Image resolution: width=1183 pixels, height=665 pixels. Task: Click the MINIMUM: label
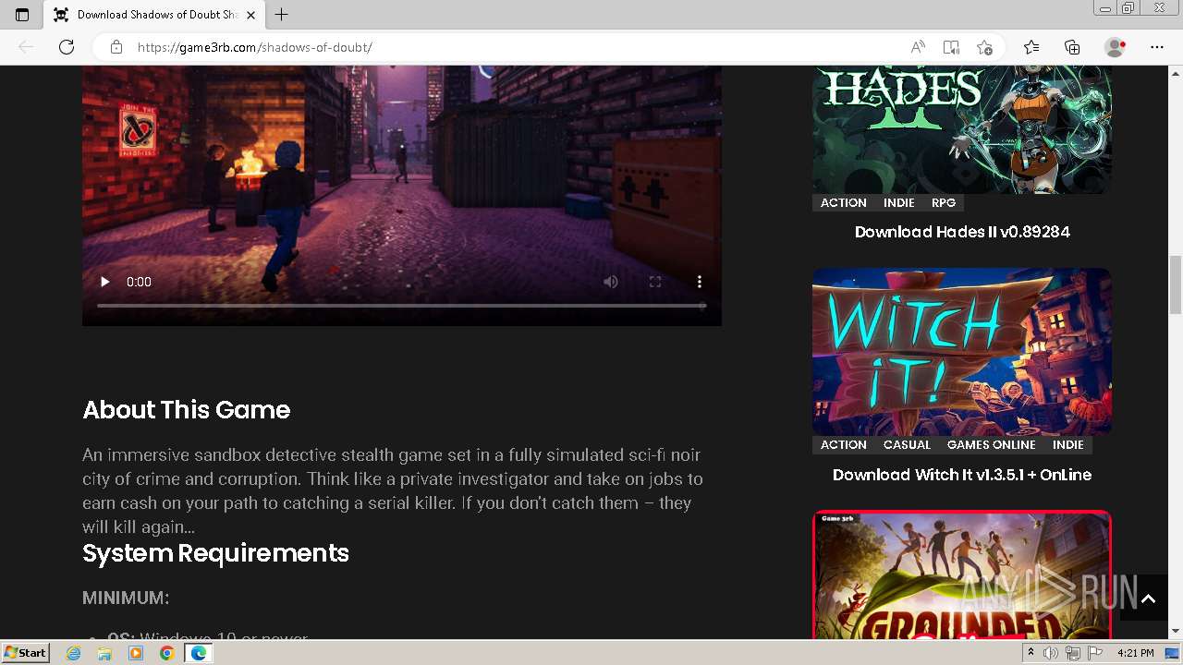(126, 598)
